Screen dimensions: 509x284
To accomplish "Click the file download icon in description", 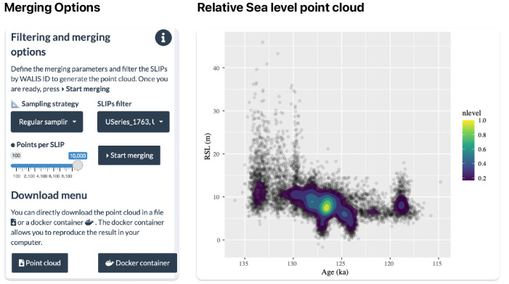I will [13, 222].
